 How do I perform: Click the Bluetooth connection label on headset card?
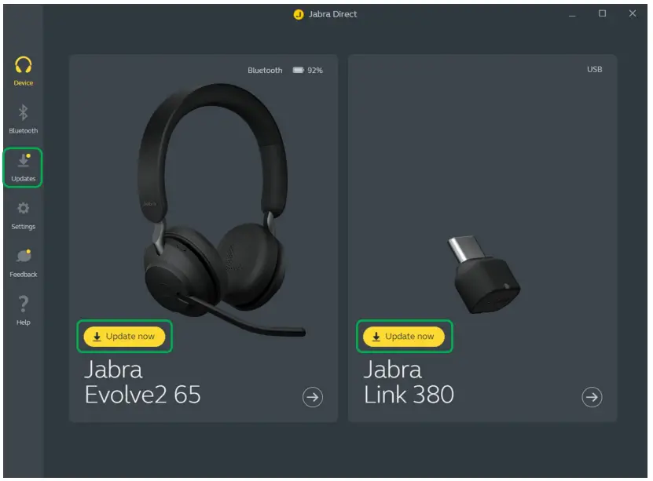click(265, 71)
